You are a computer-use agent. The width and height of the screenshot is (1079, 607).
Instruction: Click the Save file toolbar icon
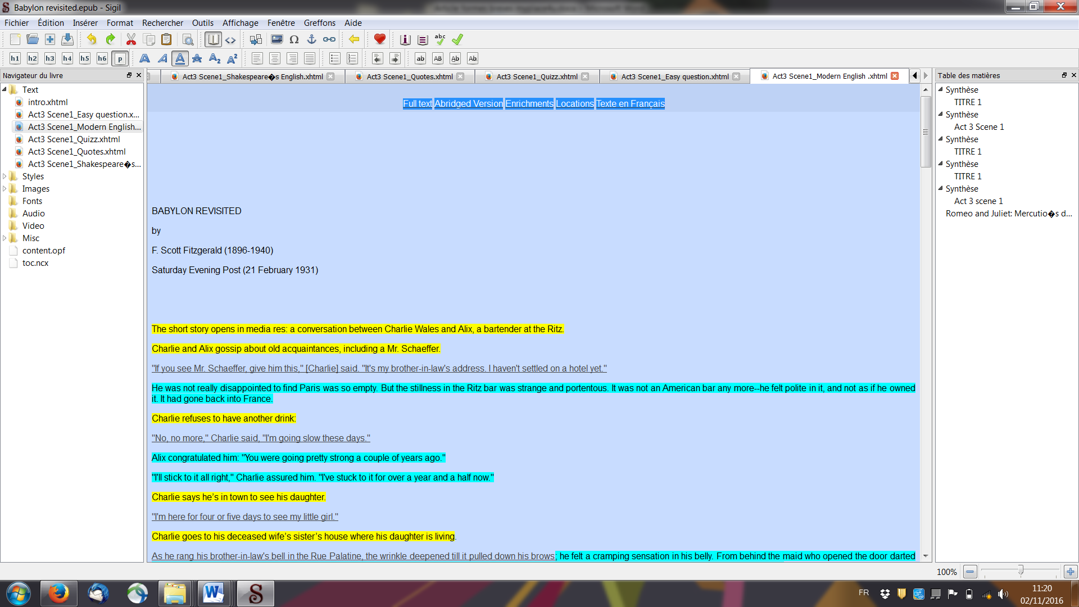[x=67, y=39]
